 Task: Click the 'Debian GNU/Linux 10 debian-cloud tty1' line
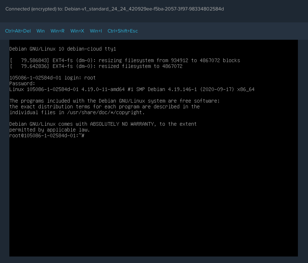(x=63, y=49)
